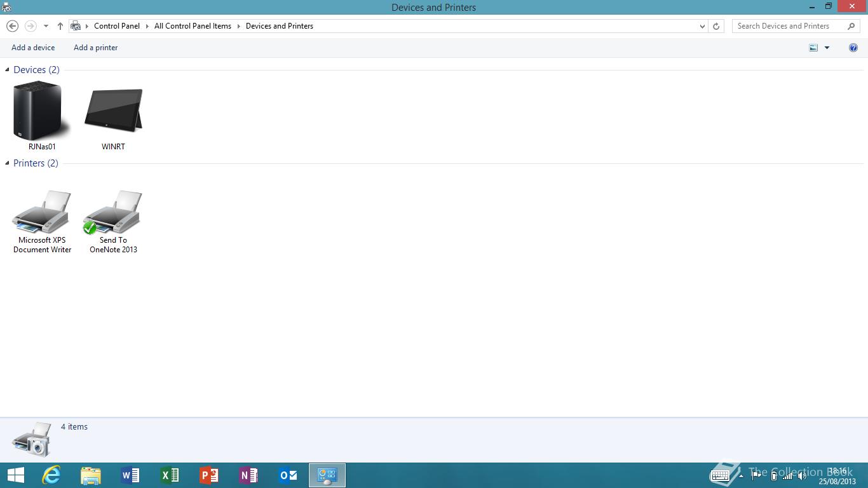
Task: Click Add a printer
Action: [x=95, y=48]
